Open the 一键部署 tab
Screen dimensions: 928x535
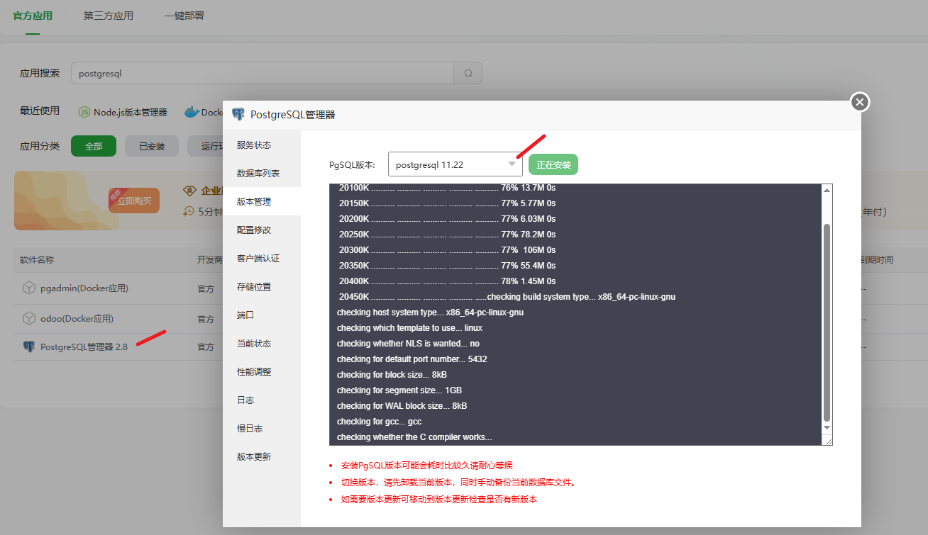pyautogui.click(x=186, y=16)
